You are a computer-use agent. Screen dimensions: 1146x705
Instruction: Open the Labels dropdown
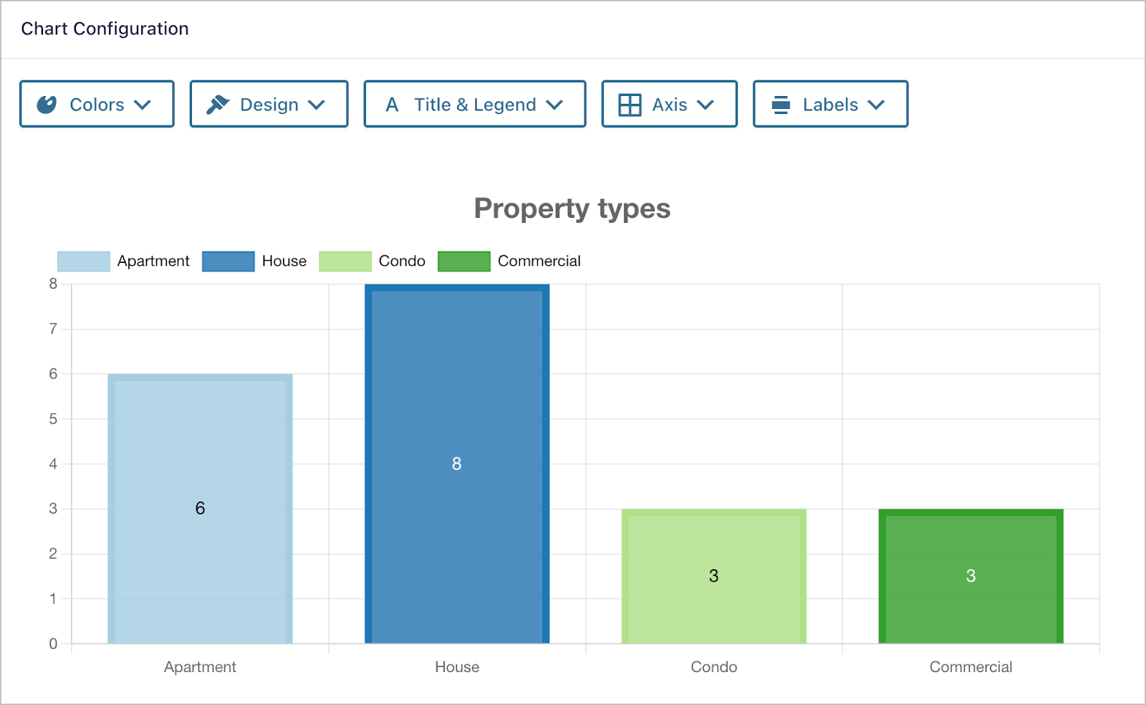pos(830,104)
